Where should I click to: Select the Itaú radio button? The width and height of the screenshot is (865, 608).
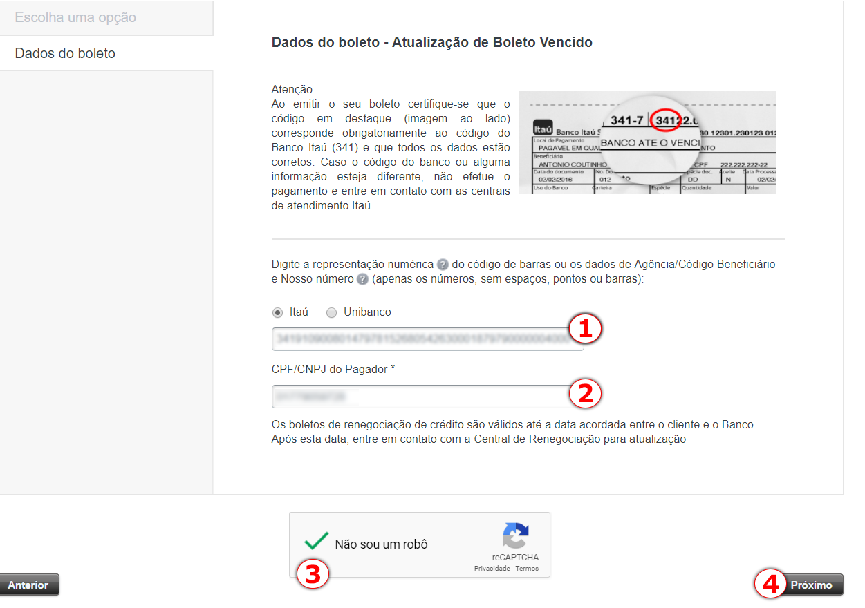[x=278, y=312]
